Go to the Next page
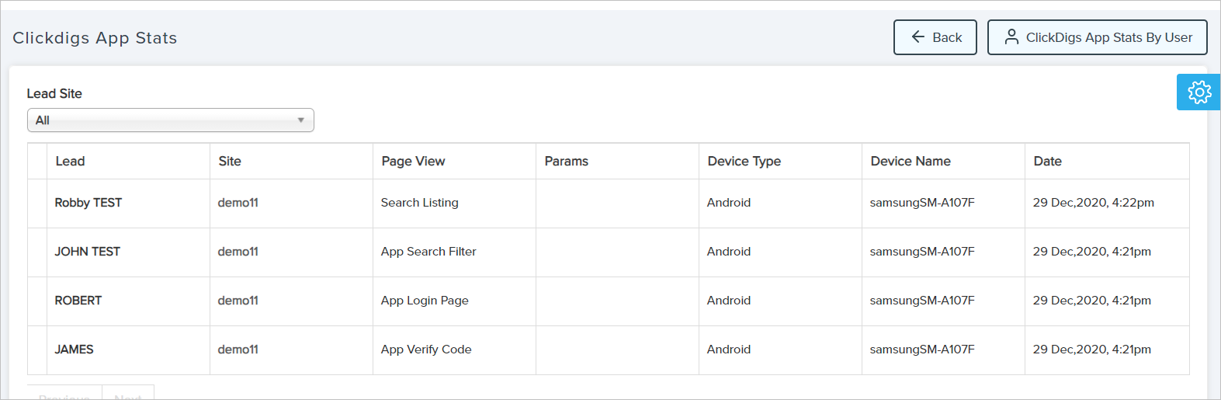The image size is (1221, 400). [x=128, y=394]
